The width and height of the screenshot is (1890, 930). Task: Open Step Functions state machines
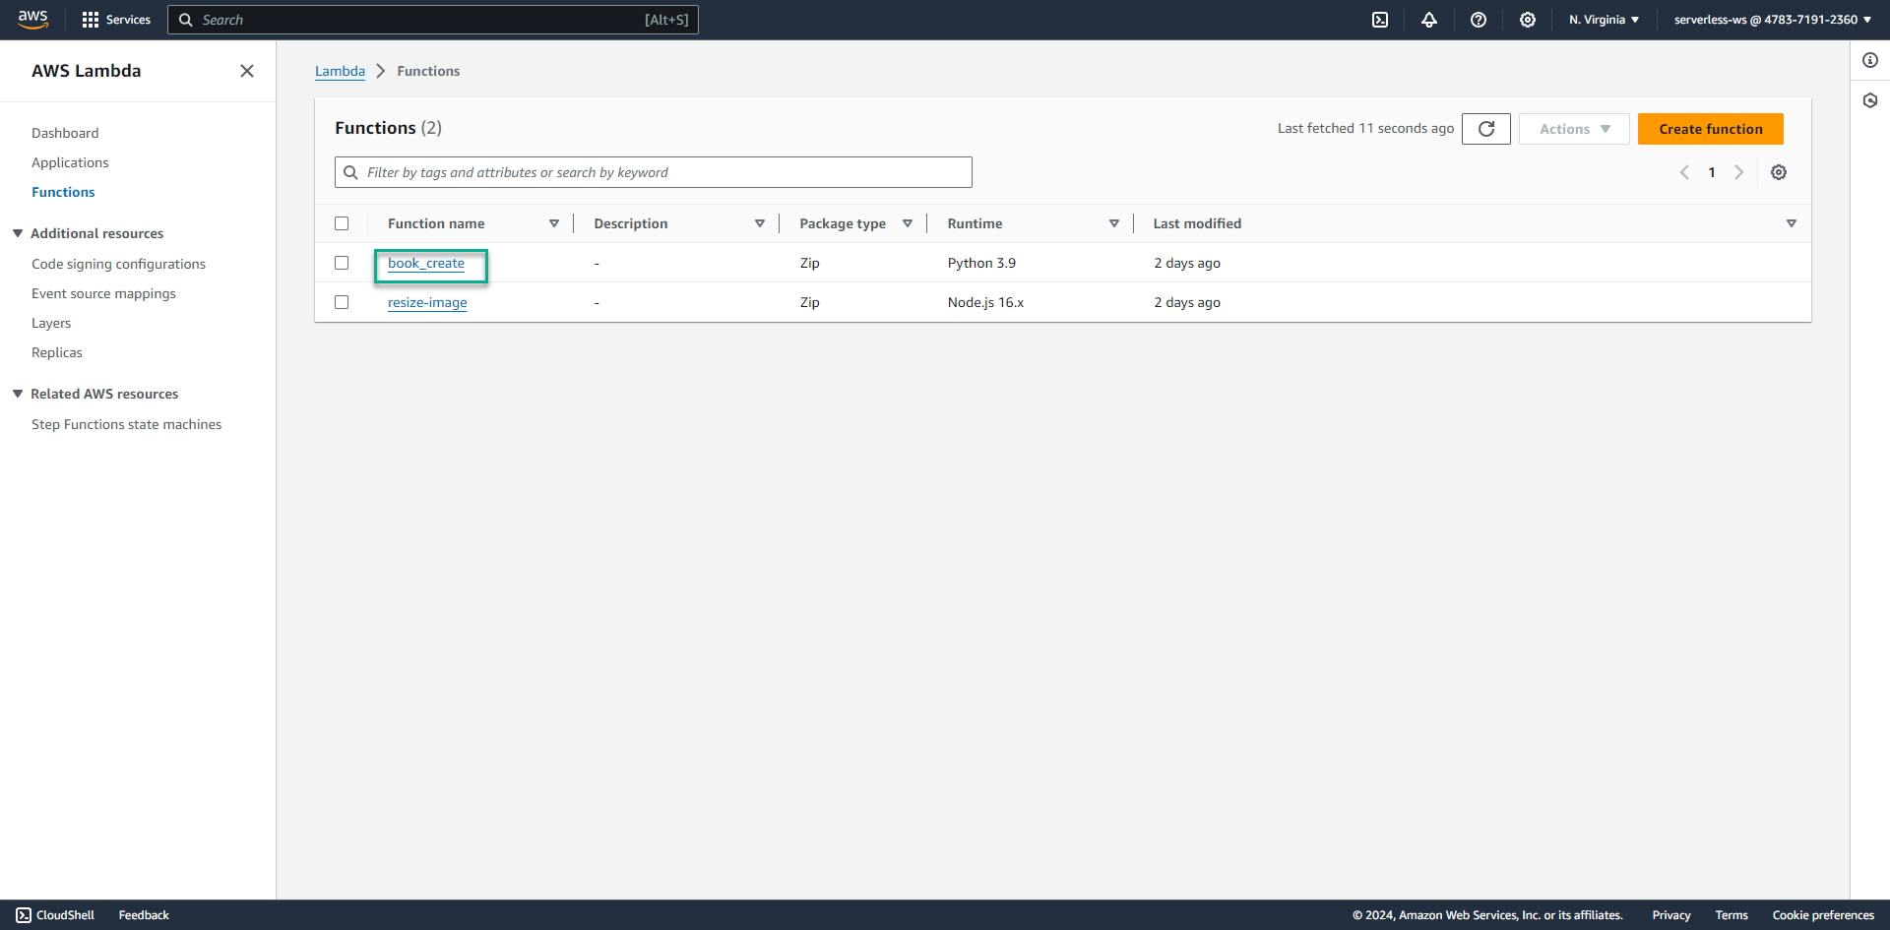(126, 424)
